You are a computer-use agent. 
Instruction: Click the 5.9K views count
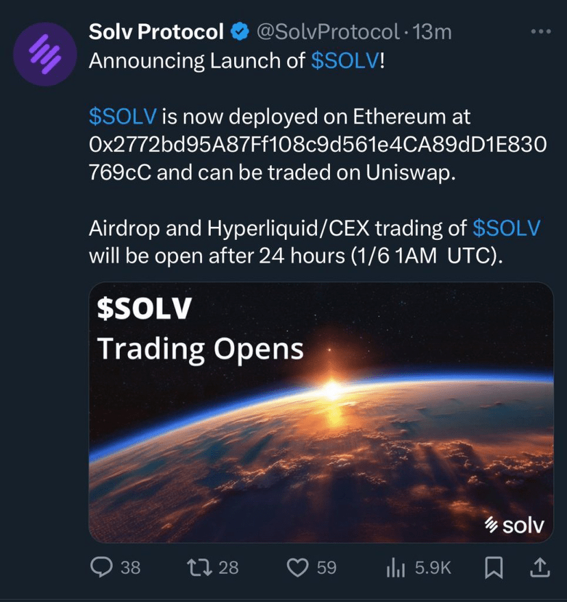[433, 568]
